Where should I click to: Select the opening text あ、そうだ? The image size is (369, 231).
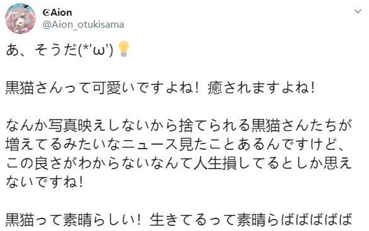pyautogui.click(x=41, y=50)
